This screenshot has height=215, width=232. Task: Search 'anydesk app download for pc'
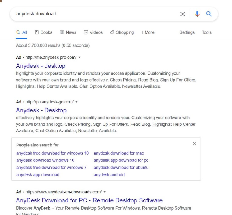click(121, 160)
